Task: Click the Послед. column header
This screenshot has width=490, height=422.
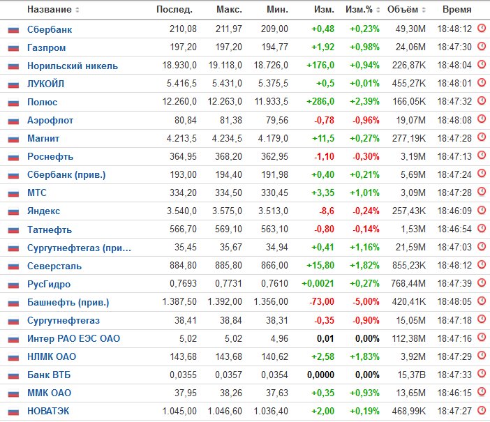Action: (174, 10)
